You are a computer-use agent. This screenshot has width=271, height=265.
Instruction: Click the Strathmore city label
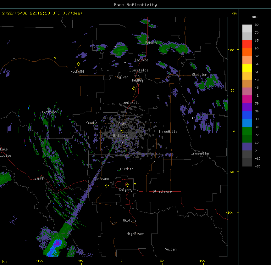pos(162,191)
